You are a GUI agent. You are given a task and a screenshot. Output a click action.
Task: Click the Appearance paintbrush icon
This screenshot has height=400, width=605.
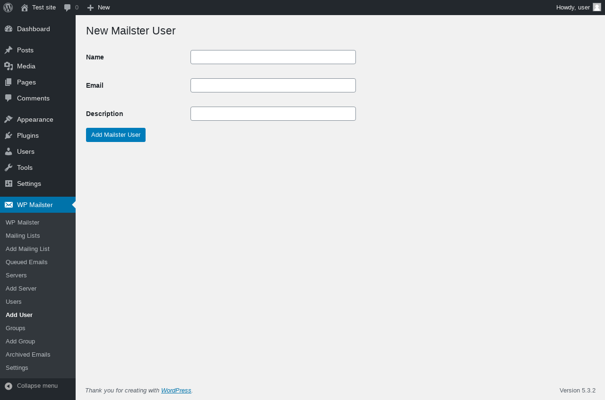tap(9, 119)
